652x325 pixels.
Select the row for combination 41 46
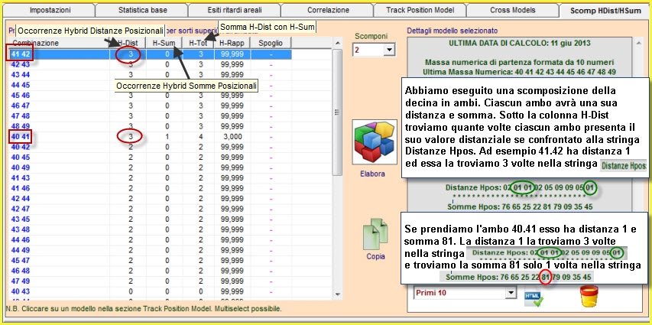pyautogui.click(x=150, y=188)
